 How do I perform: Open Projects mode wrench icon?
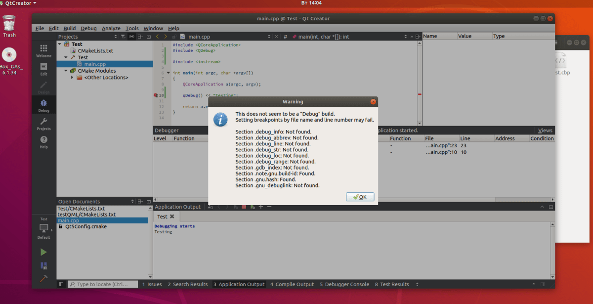(x=43, y=124)
